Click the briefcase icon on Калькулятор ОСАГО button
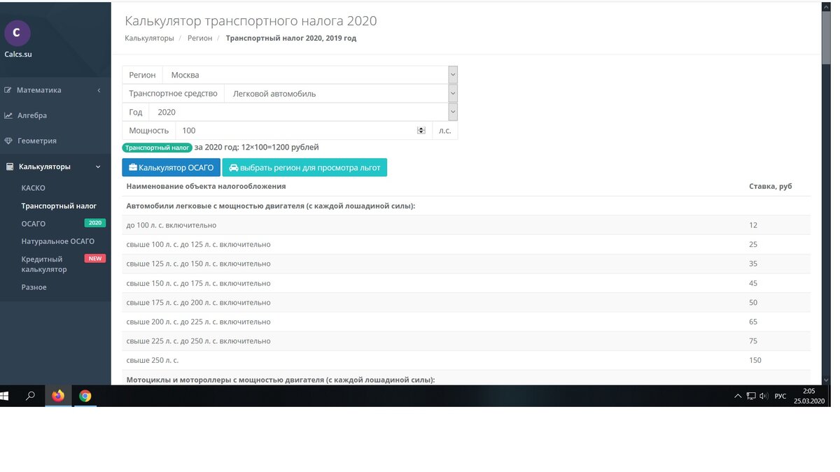The width and height of the screenshot is (840, 472). pos(132,167)
